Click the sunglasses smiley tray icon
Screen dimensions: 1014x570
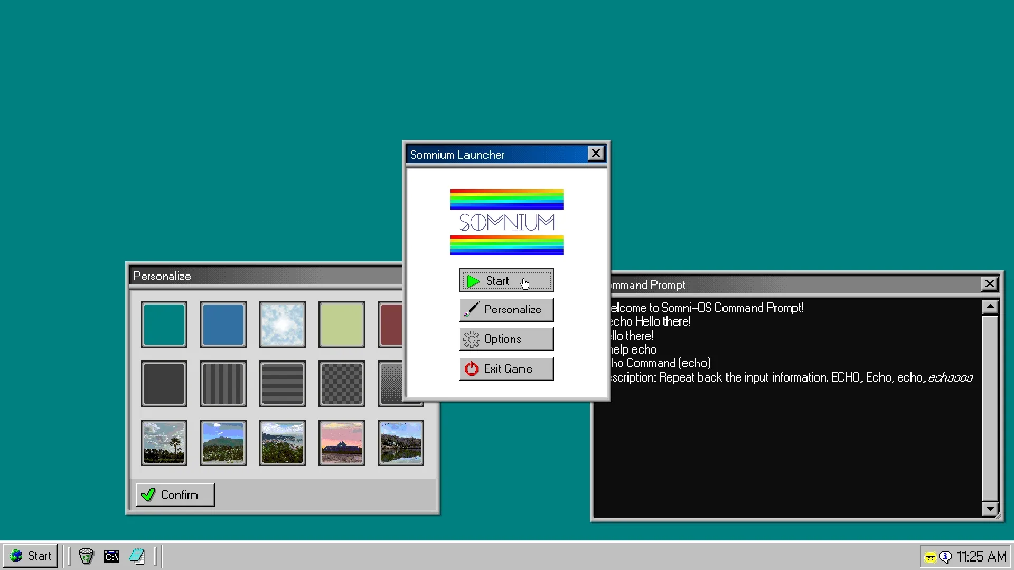point(931,557)
